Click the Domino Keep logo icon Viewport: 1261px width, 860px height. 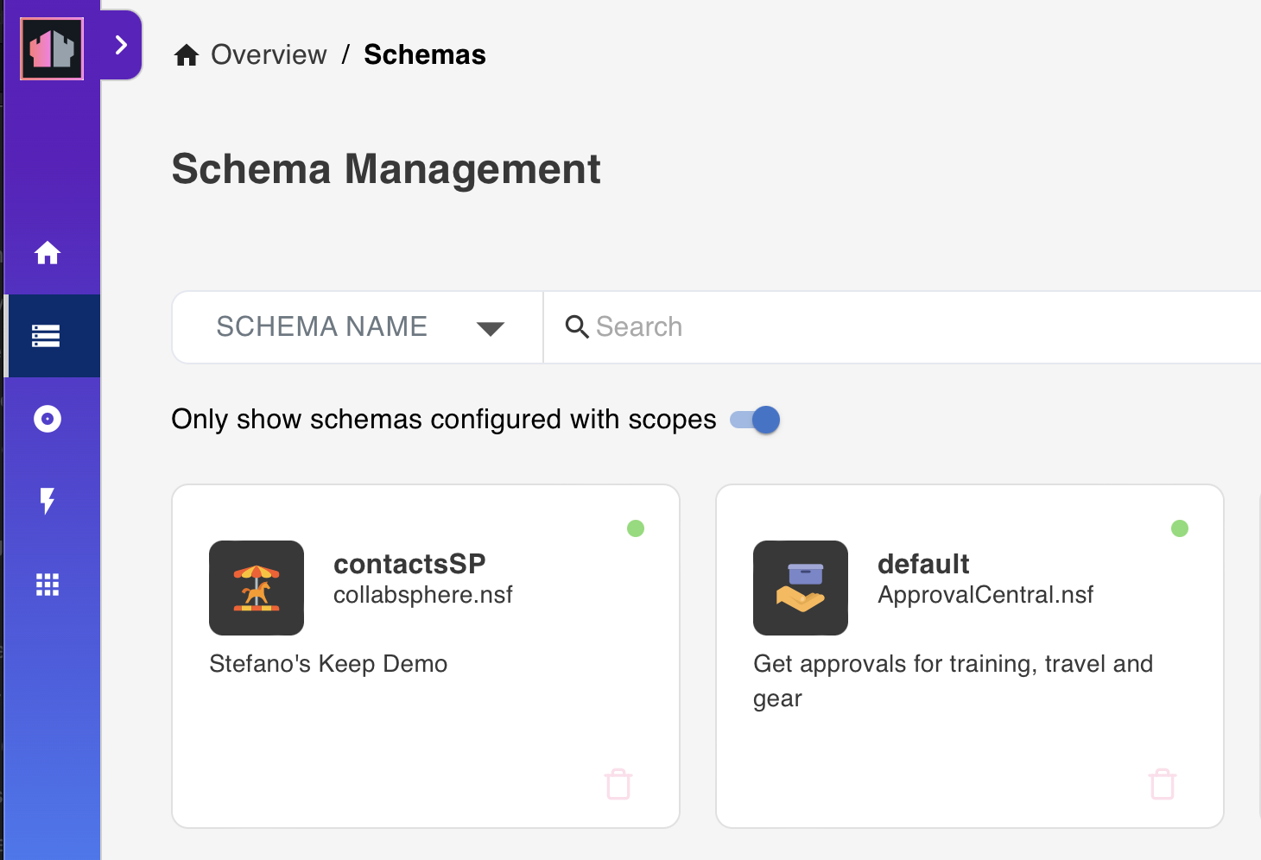52,49
